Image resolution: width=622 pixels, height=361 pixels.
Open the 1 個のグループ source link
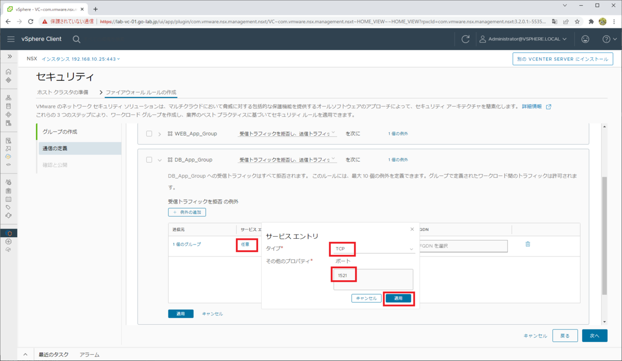coord(187,244)
